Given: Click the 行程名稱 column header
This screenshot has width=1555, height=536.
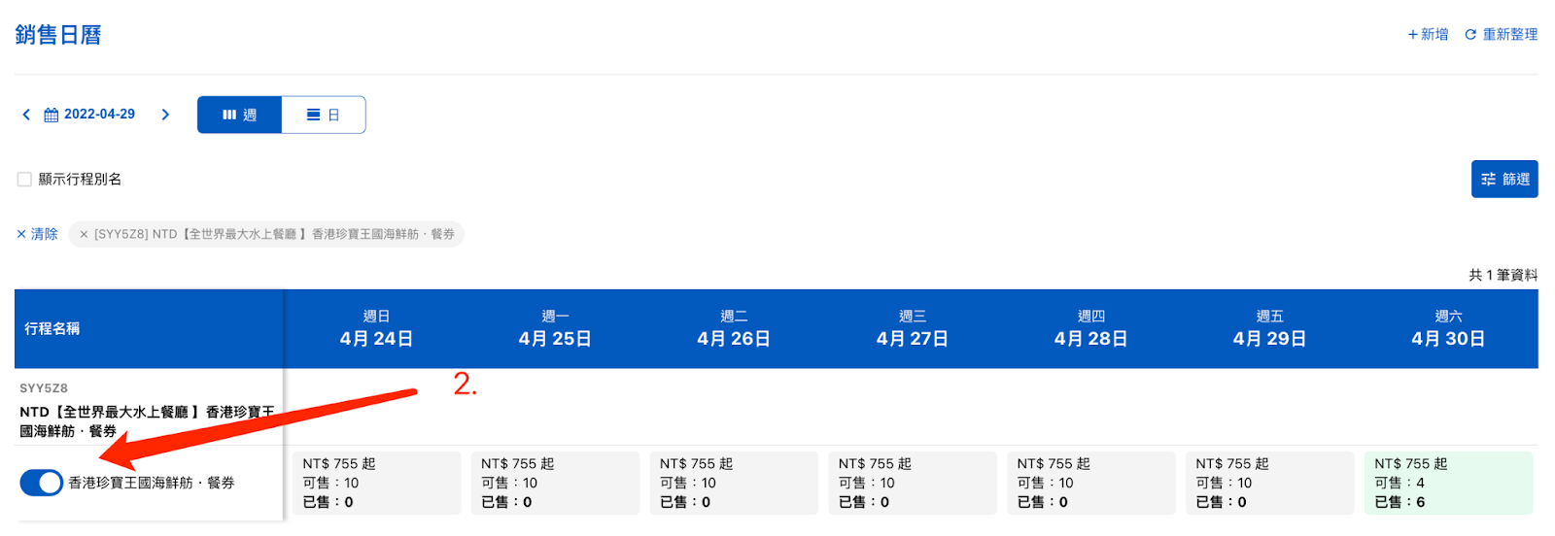Looking at the screenshot, I should point(149,329).
